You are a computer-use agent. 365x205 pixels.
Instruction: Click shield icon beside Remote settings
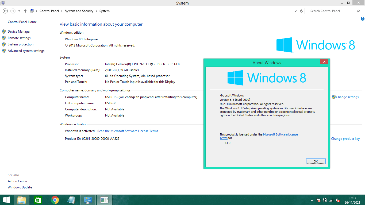4,38
